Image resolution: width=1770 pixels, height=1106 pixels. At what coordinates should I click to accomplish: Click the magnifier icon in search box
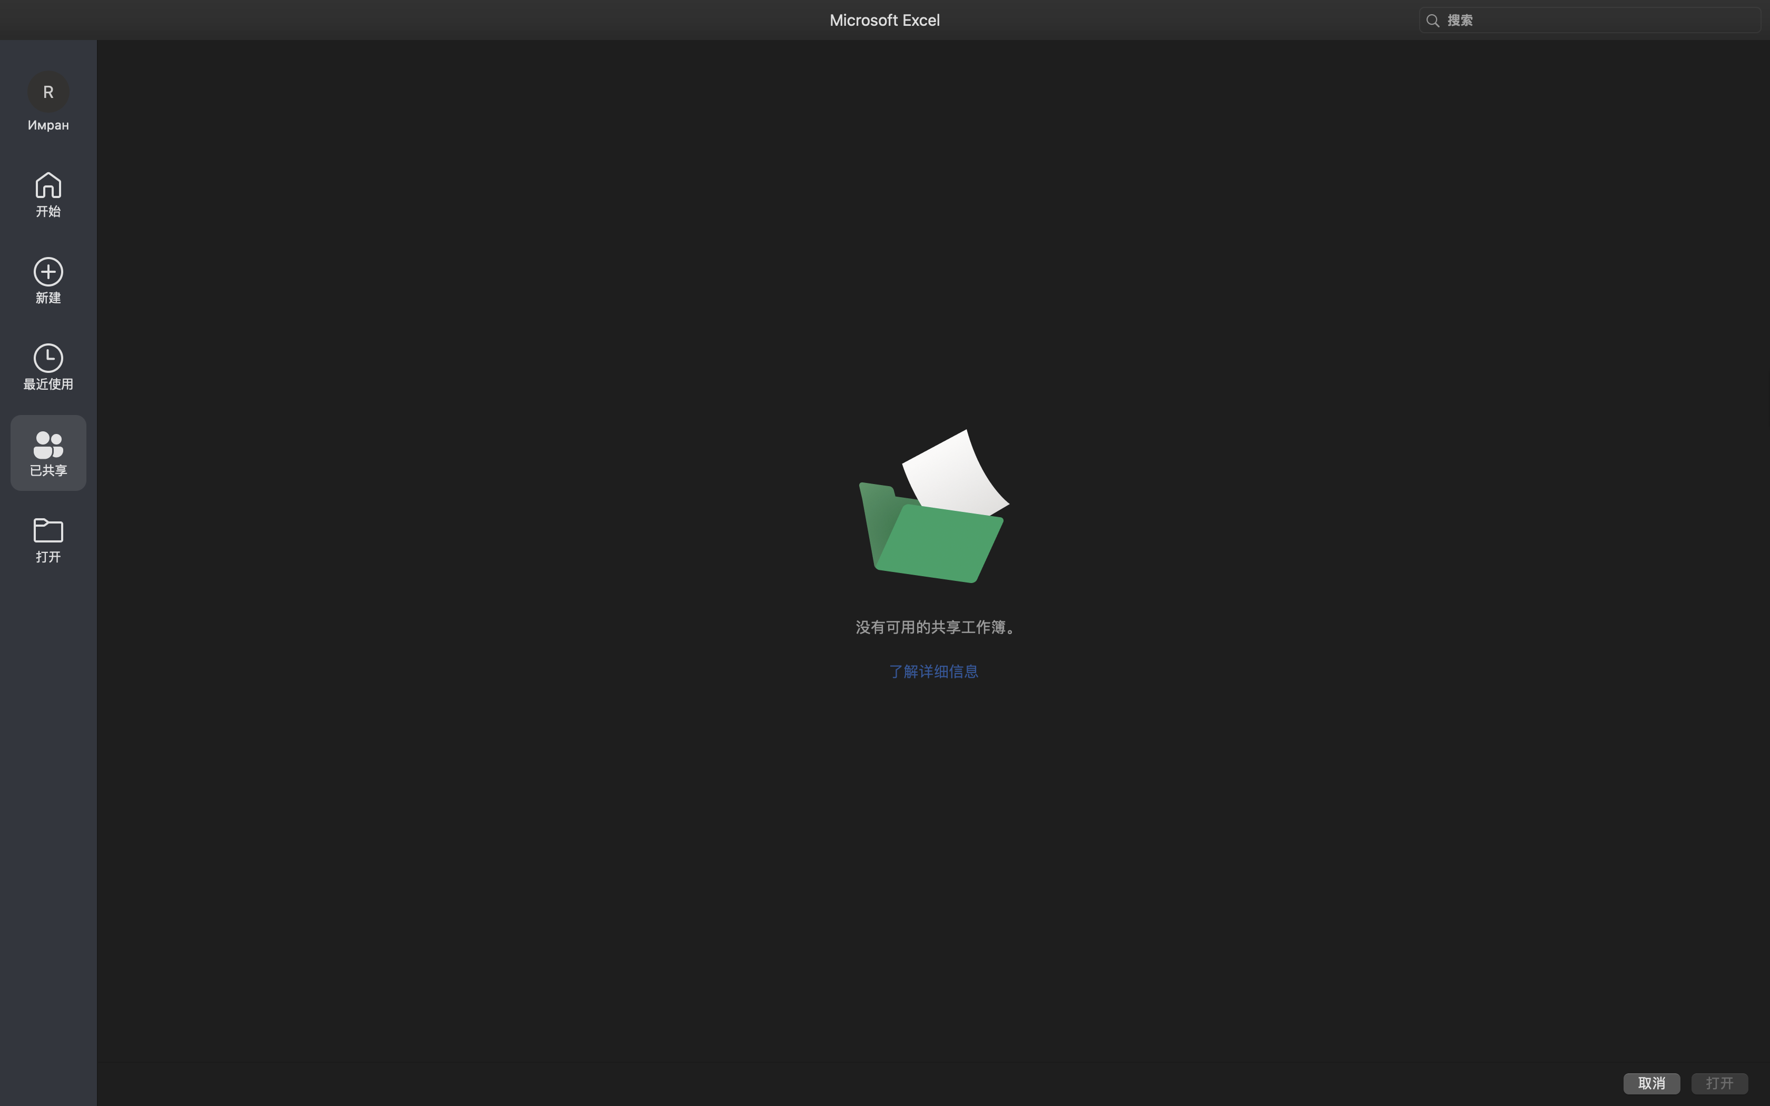tap(1433, 21)
